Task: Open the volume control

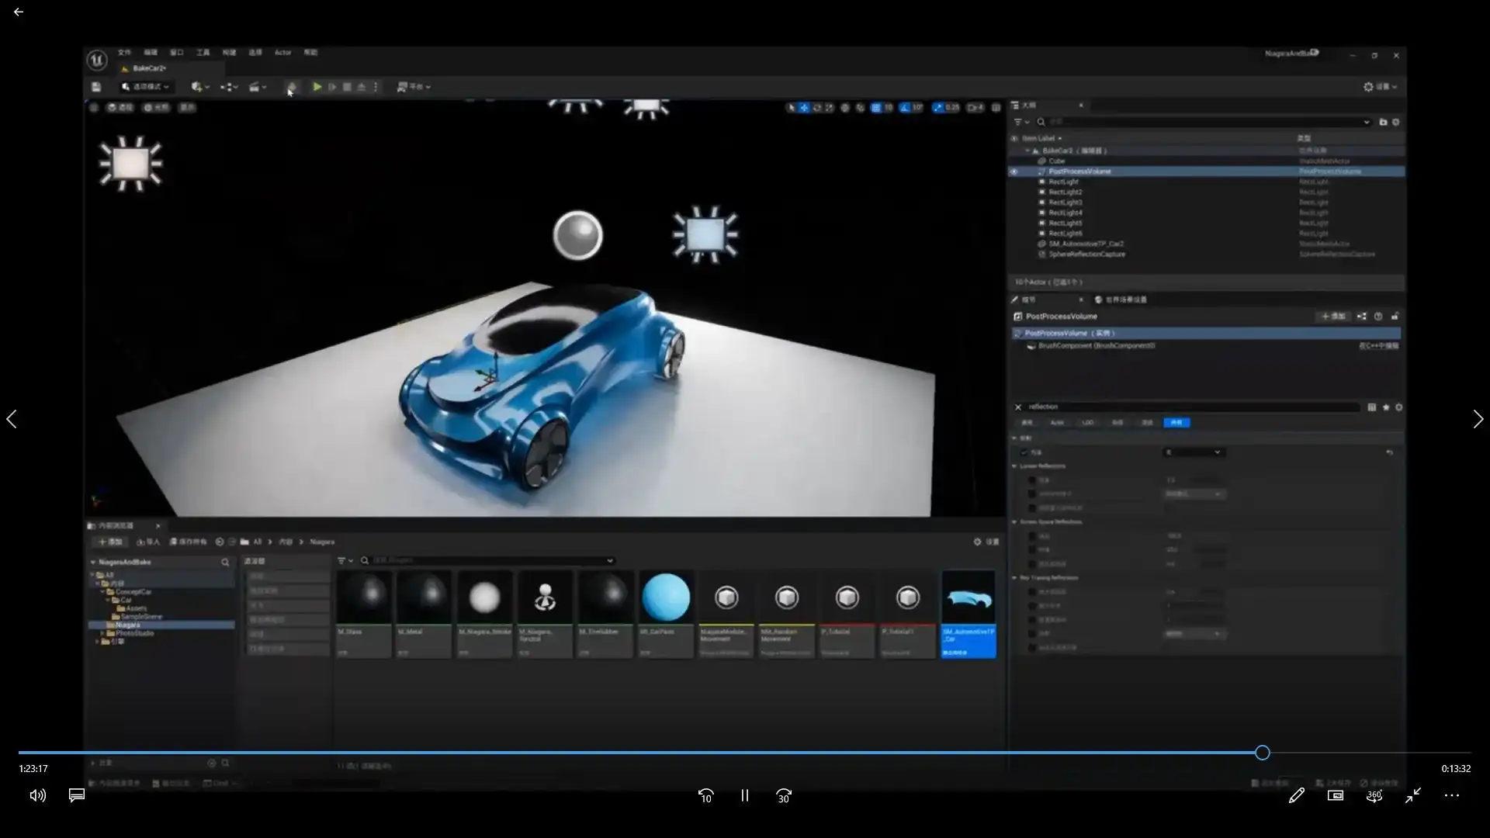Action: click(x=37, y=795)
